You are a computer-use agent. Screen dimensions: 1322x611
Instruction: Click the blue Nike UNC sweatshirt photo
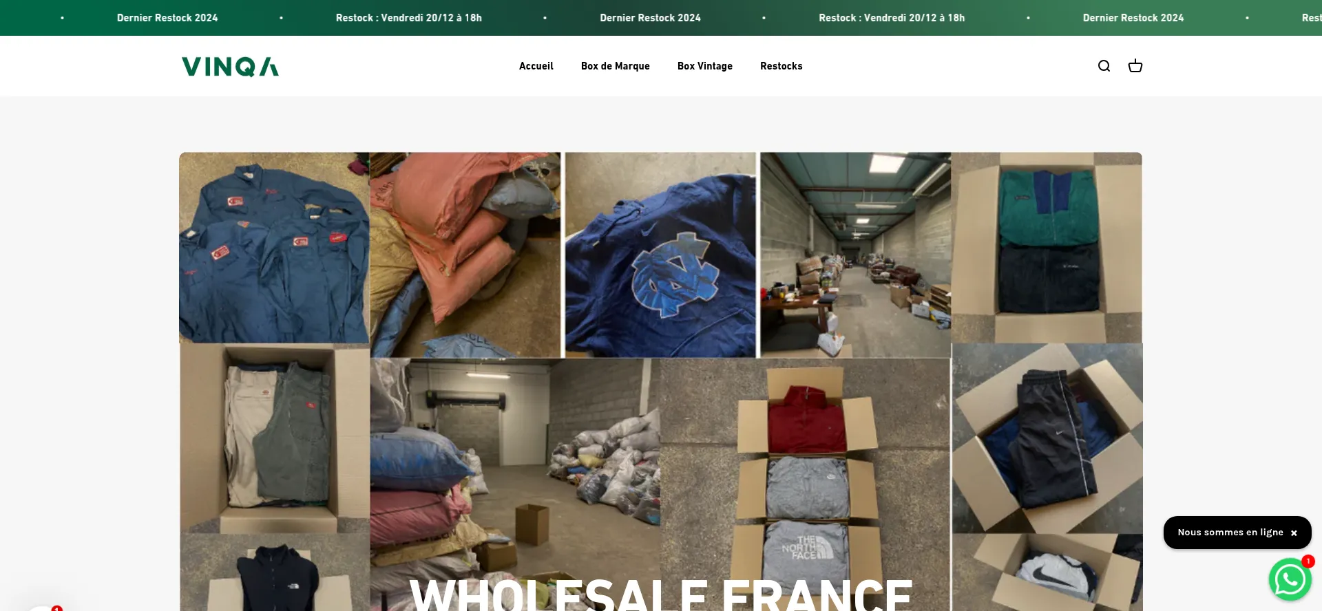[x=660, y=255]
